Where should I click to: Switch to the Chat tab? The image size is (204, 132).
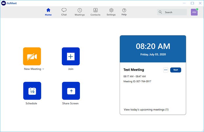coord(64,12)
